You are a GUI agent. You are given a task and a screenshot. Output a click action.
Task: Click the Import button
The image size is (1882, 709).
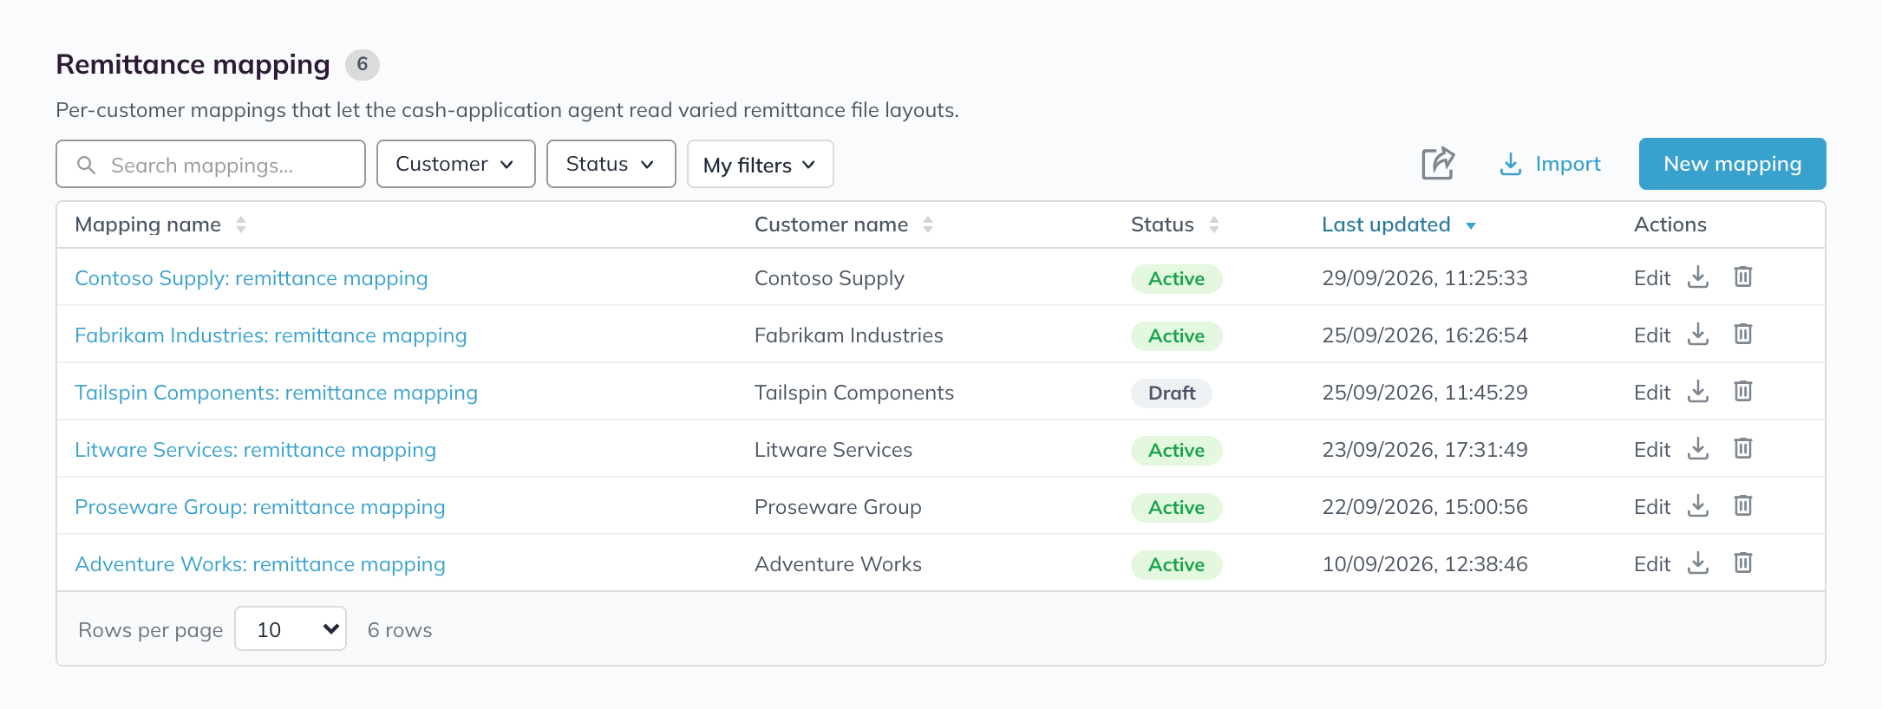tap(1551, 164)
